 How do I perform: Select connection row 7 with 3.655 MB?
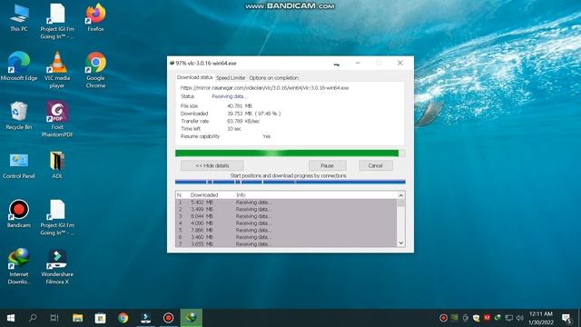(x=286, y=244)
